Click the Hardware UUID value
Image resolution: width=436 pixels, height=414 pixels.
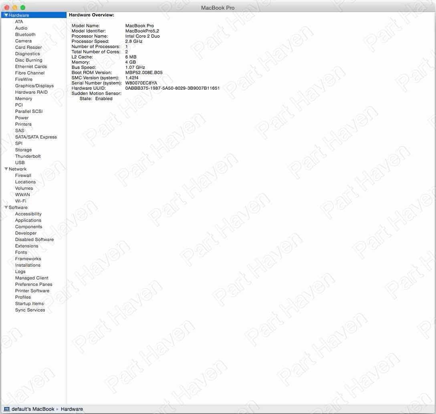tap(172, 88)
